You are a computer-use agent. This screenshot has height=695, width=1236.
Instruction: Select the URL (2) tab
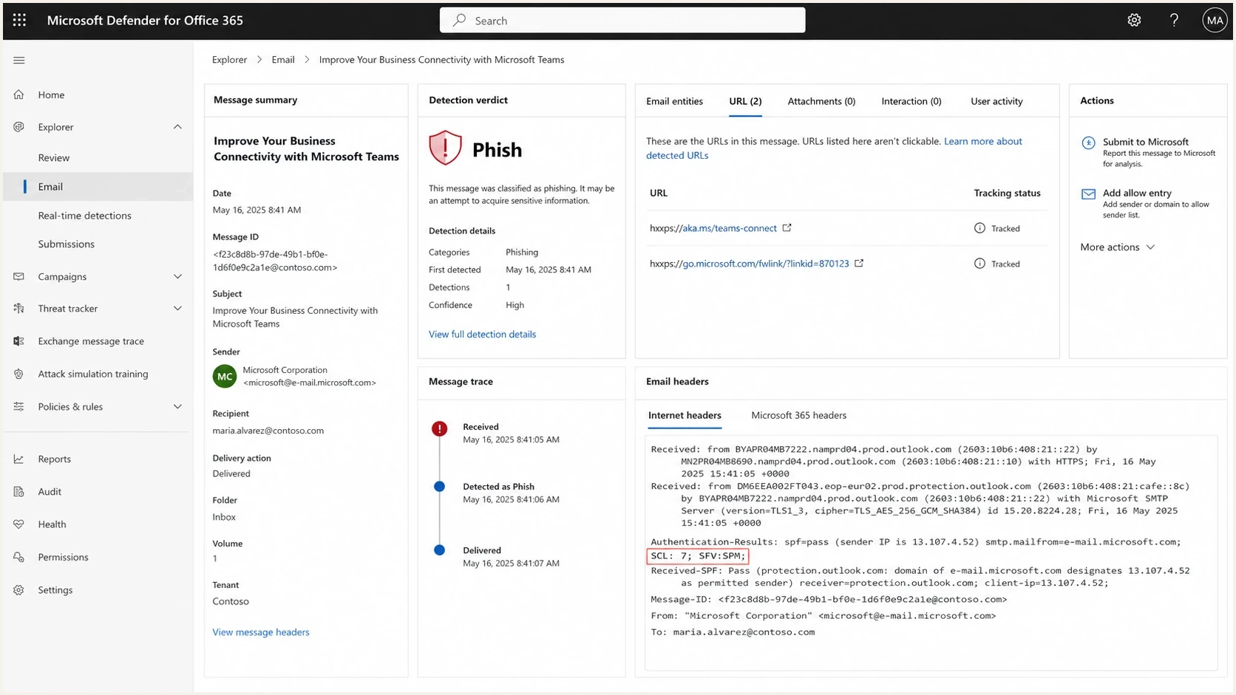(x=745, y=101)
